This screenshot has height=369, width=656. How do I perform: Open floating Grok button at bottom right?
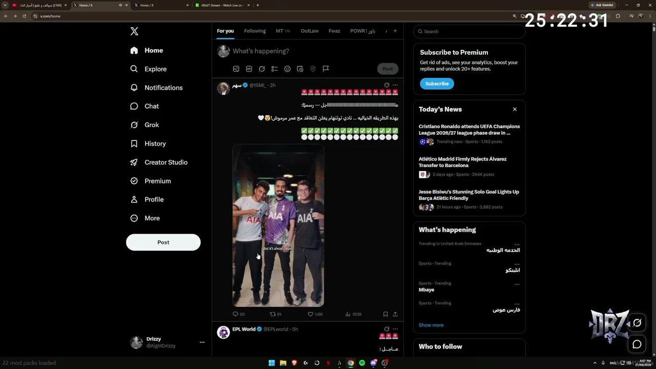(x=637, y=323)
